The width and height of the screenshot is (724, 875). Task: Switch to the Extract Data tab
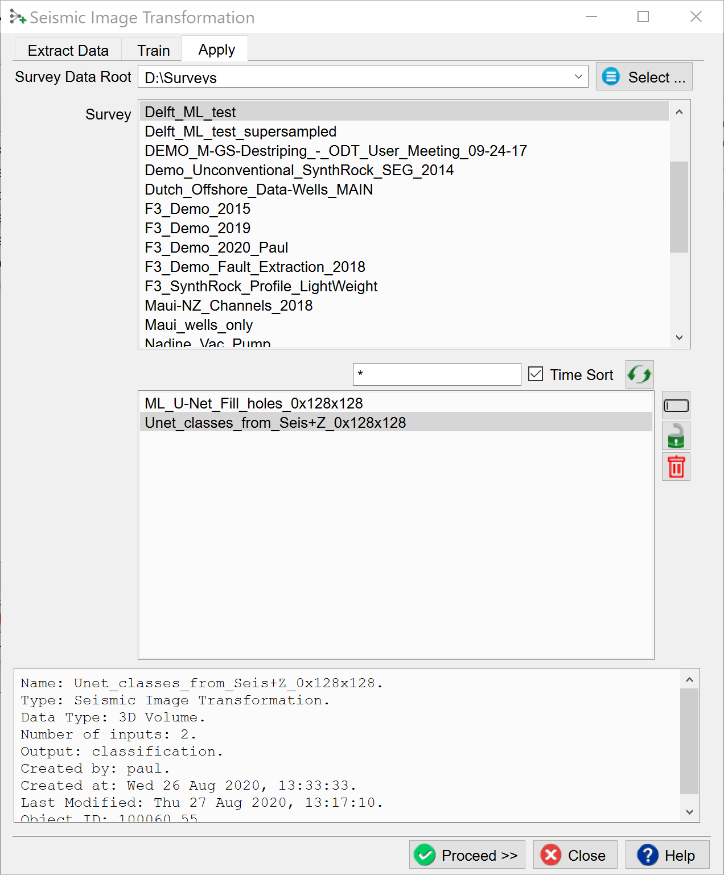point(68,51)
